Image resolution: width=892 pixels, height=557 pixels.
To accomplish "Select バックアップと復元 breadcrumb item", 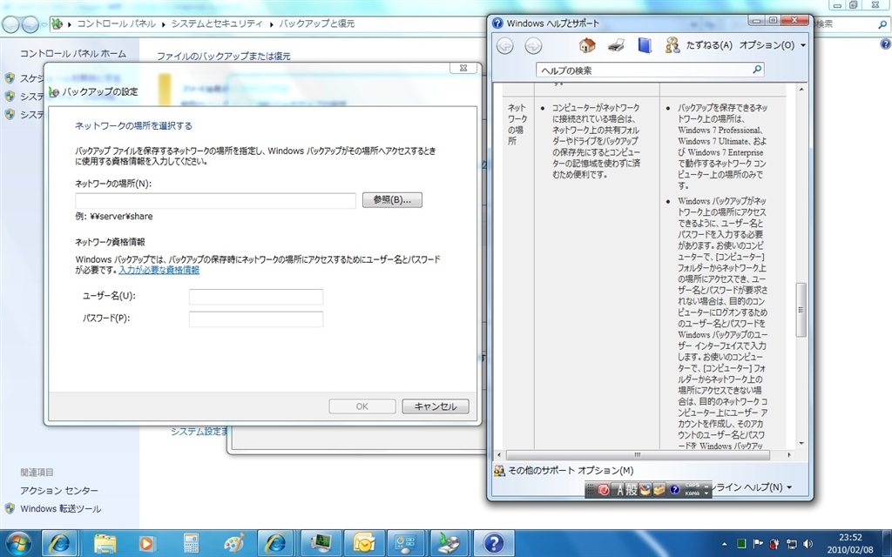I will [x=316, y=23].
